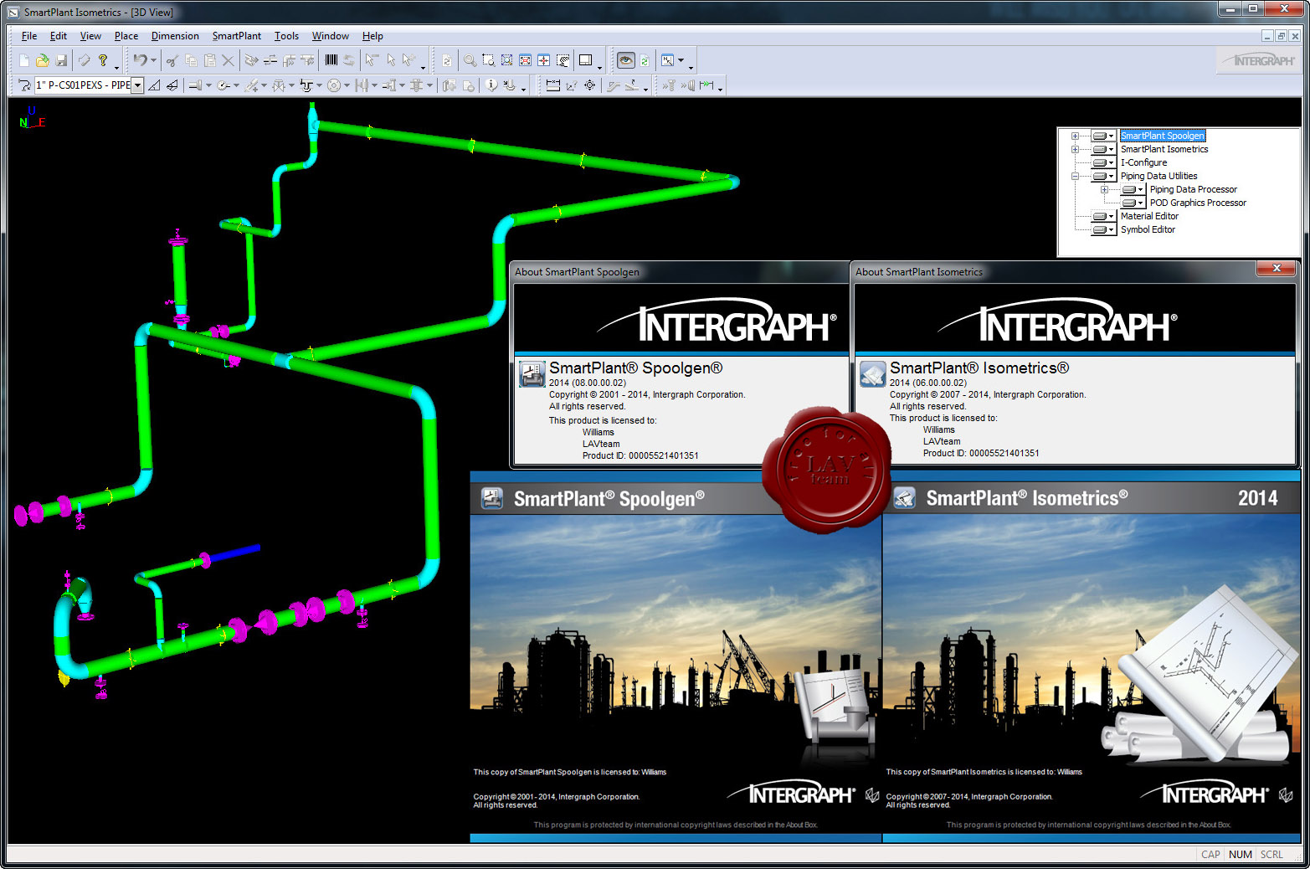This screenshot has height=869, width=1310.
Task: Click the linear dimension tool icon
Action: click(553, 85)
